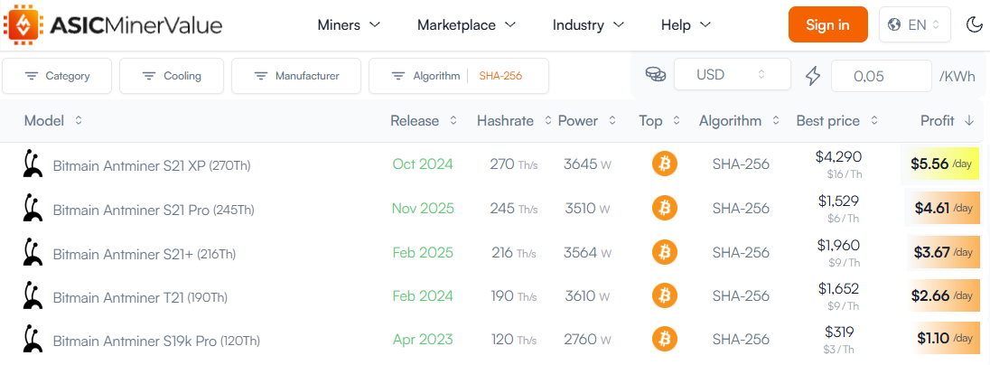The image size is (990, 365).
Task: Click the Bitcoin coin icon in S21+ row
Action: tap(664, 252)
